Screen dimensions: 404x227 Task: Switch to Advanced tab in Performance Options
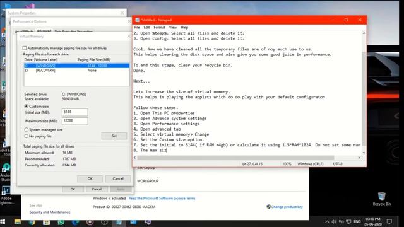(44, 31)
